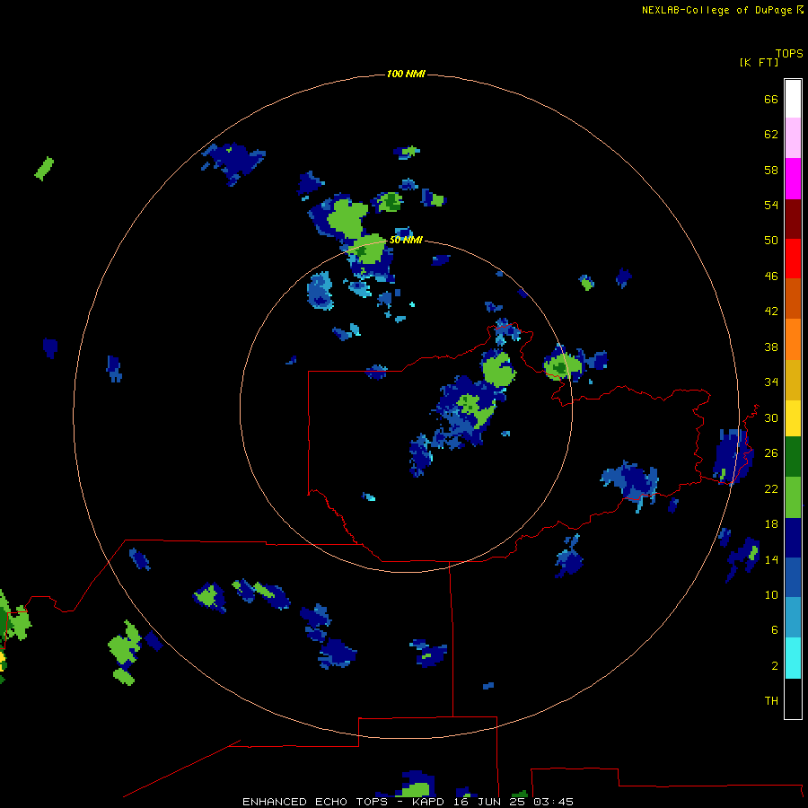Click the 'TH' legend label
Screen dimensions: 808x808
771,700
